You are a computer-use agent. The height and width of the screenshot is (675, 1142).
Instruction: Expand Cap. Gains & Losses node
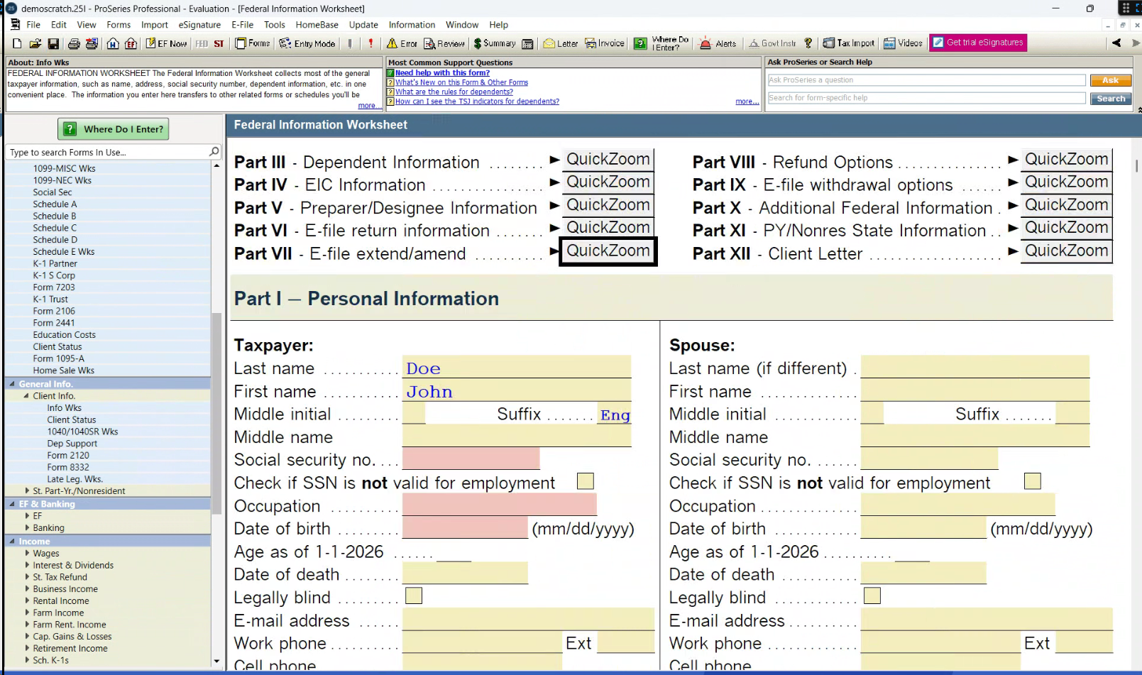27,636
